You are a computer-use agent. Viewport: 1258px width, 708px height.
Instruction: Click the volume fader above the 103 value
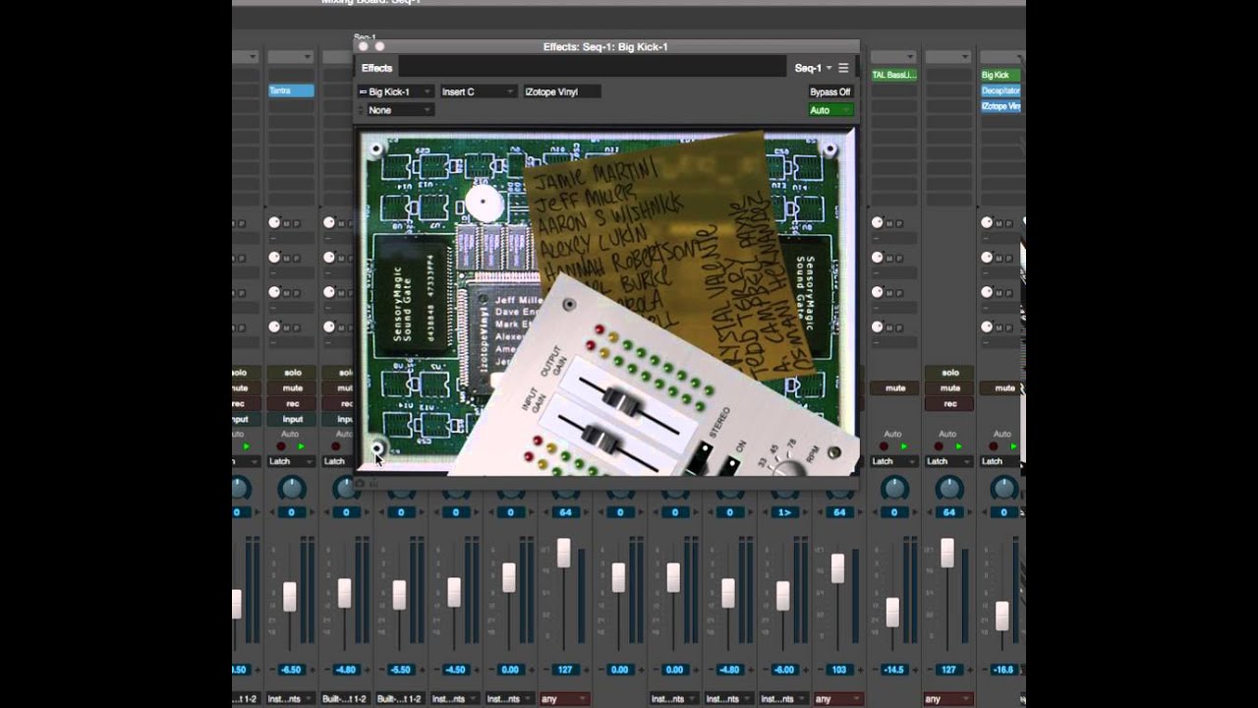pyautogui.click(x=837, y=568)
